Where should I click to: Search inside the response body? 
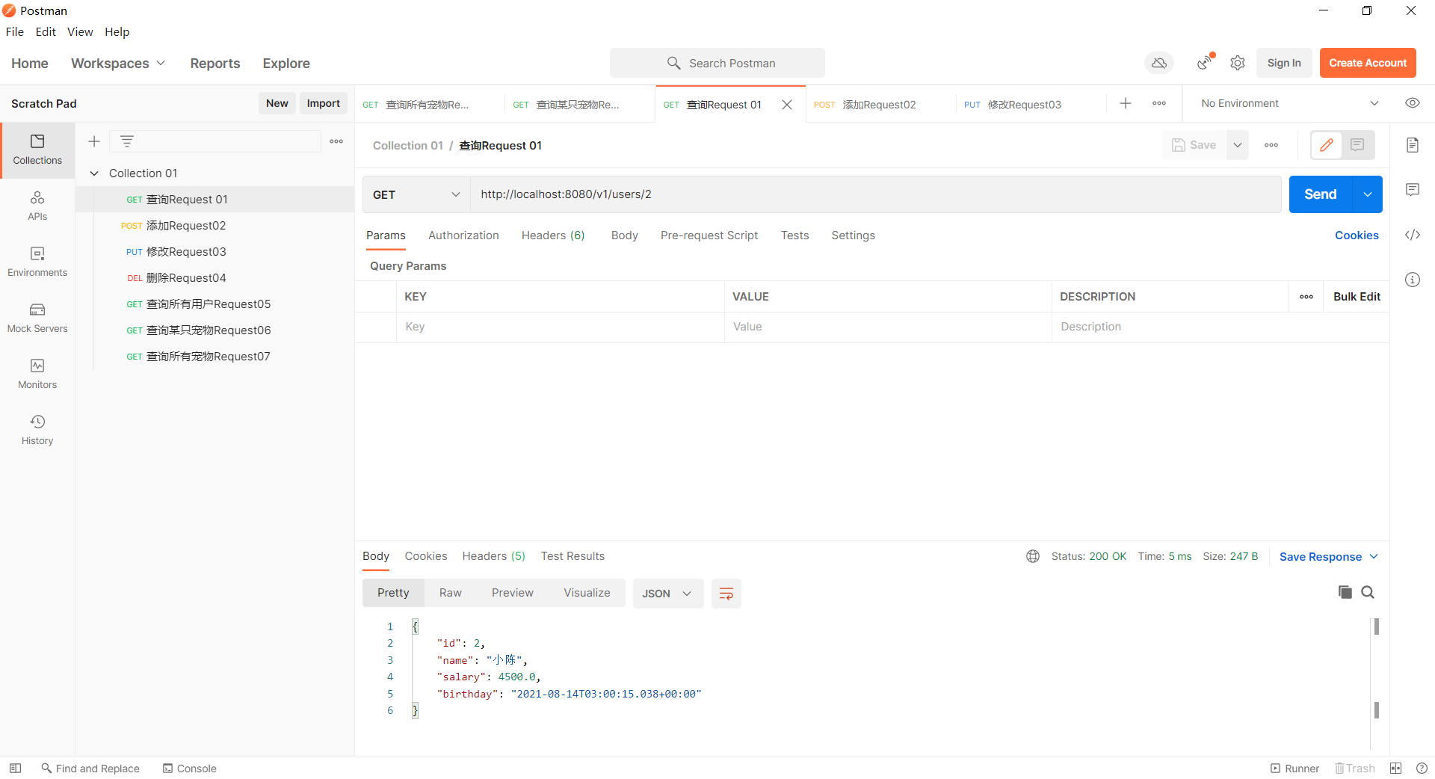coord(1368,592)
